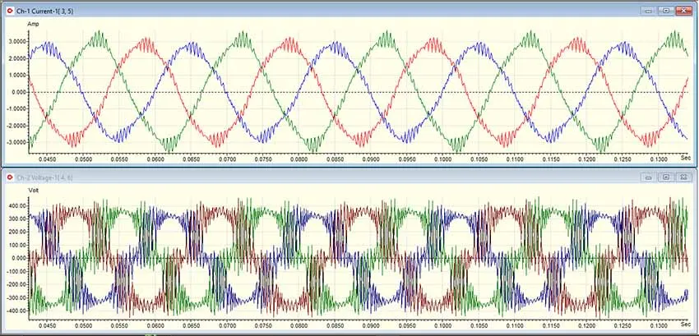Screen dimensions: 699x336
Task: Minimize the Ch-1 Current window
Action: click(x=649, y=10)
